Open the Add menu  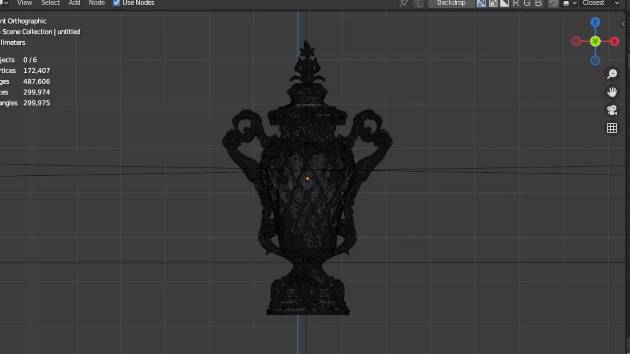74,3
